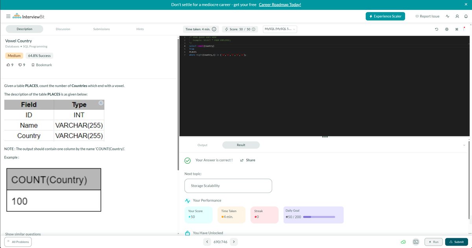The width and height of the screenshot is (472, 248).
Task: Open the MySQL language dropdown
Action: [x=280, y=29]
